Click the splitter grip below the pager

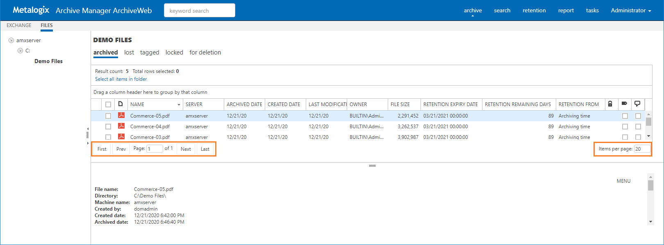tap(372, 166)
